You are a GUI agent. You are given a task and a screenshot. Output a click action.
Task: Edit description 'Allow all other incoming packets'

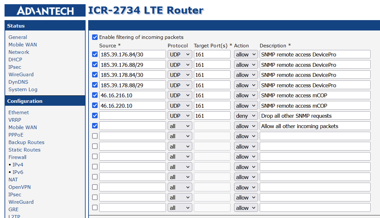point(315,126)
